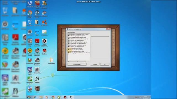
Task: Switch to the Oblivion taskbar button
Action: click(x=71, y=97)
